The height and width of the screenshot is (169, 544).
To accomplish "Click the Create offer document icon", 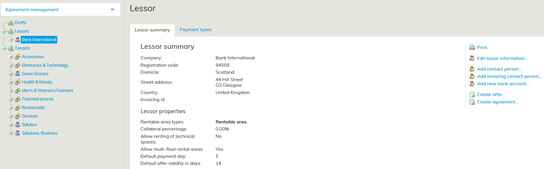I will point(472,95).
